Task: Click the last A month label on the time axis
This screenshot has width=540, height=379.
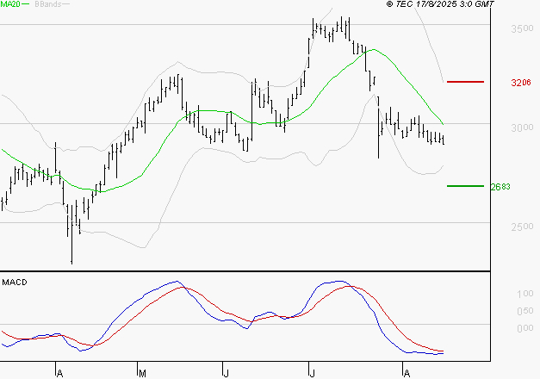Action: click(407, 373)
